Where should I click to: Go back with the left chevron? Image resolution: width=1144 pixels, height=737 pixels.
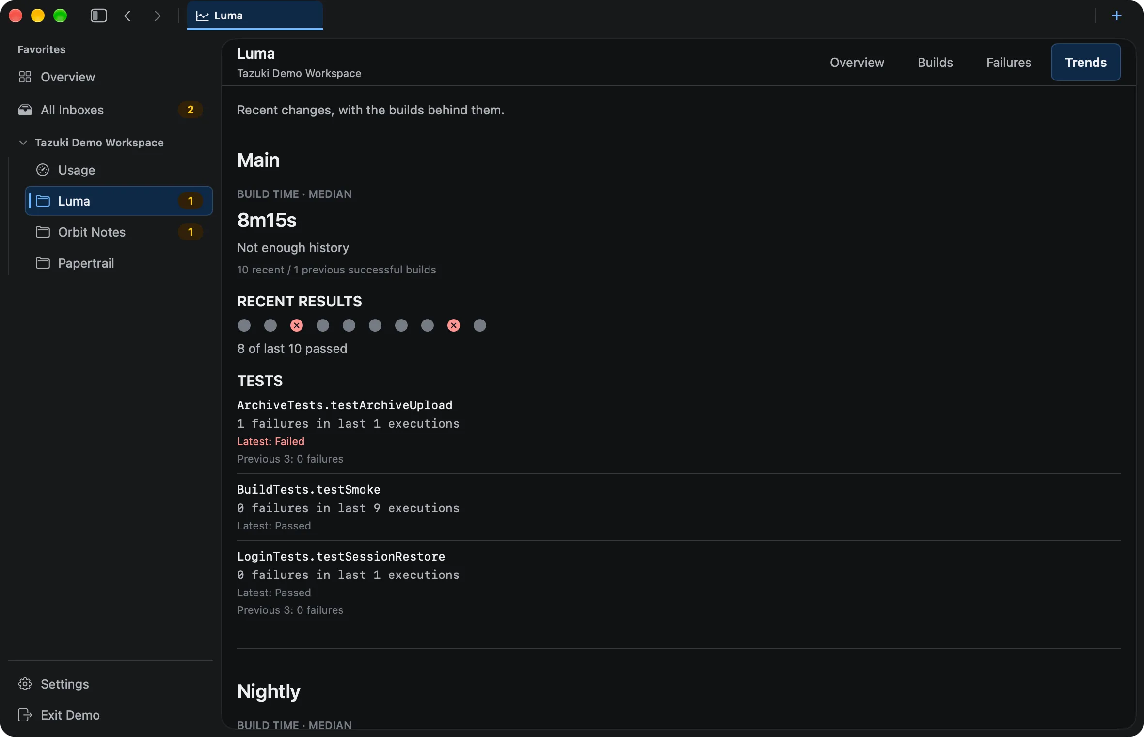click(x=127, y=16)
